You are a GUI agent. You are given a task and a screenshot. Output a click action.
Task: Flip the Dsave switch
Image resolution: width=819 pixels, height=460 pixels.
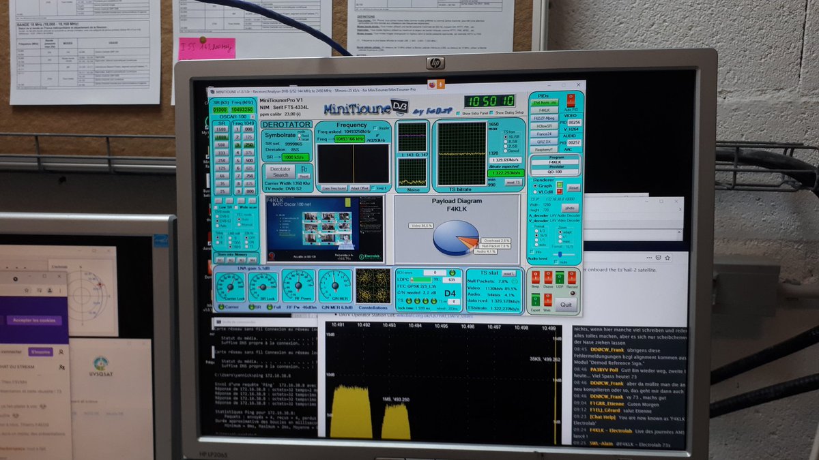[x=548, y=278]
